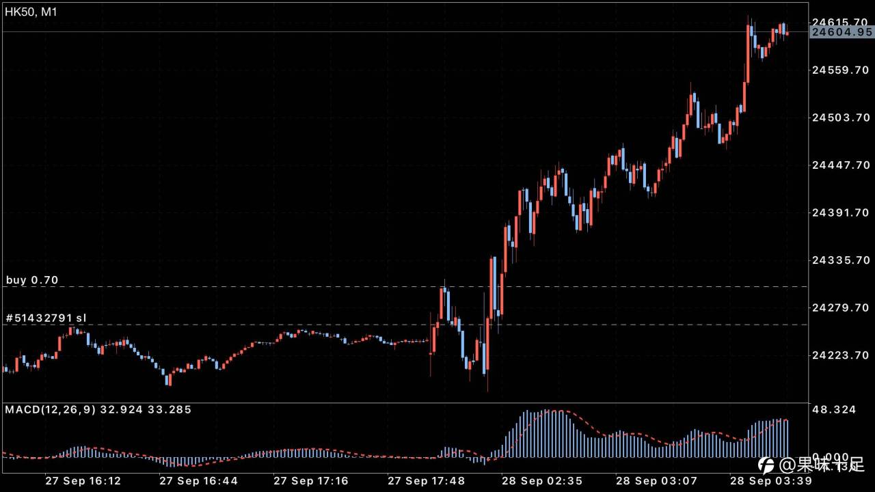Click price axis value 24447.70
This screenshot has height=492, width=875.
pyautogui.click(x=840, y=165)
